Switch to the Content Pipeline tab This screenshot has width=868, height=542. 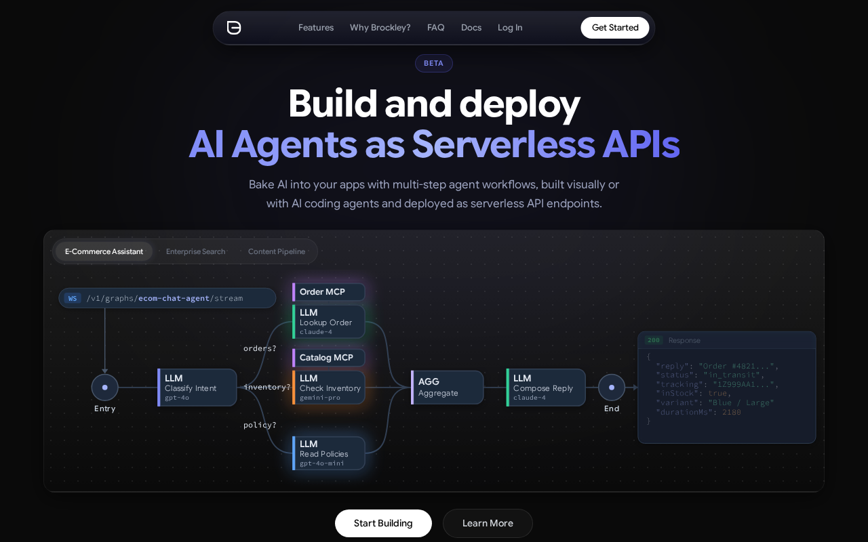click(x=277, y=251)
